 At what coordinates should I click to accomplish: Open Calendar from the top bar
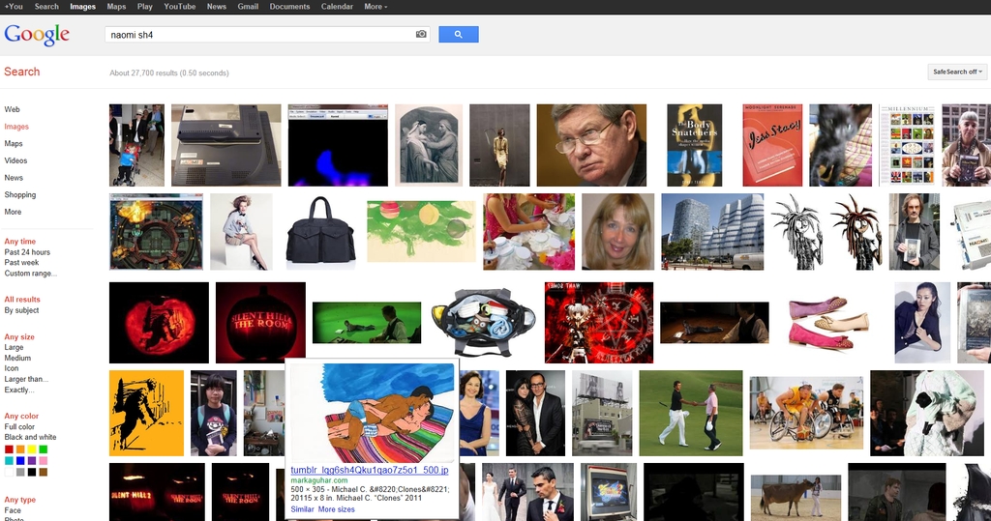coord(337,7)
